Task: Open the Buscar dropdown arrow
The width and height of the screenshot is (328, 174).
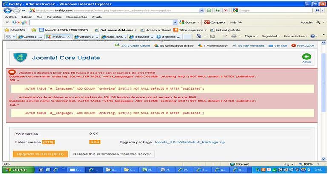Action: tap(199, 22)
